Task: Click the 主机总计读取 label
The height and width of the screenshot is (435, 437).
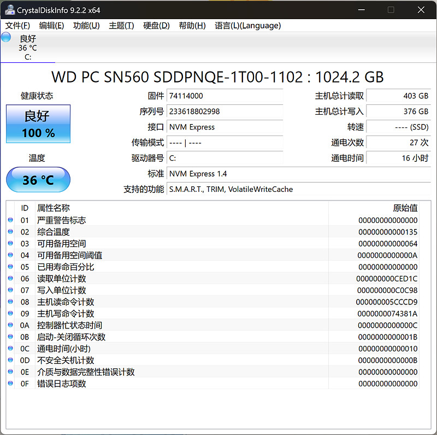Action: click(339, 96)
